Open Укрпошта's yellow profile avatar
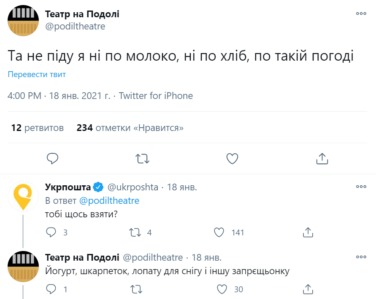Viewport: 376px width, 299px height. click(23, 196)
